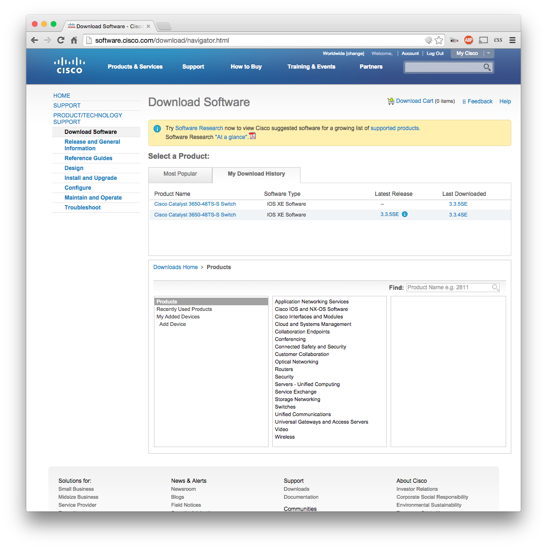Open Install and Upgrade sidebar link
Screen dimensions: 547x549
[91, 178]
